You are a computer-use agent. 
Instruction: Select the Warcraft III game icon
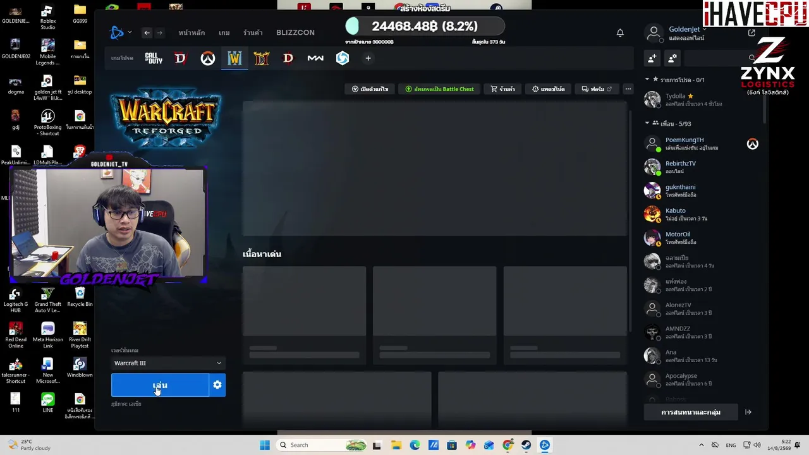[x=234, y=58]
